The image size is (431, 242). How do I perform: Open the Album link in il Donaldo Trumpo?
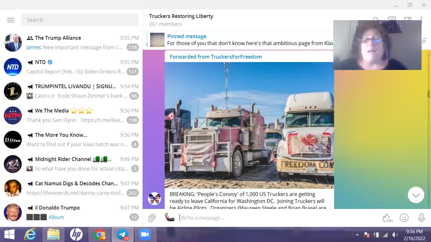coord(56,217)
